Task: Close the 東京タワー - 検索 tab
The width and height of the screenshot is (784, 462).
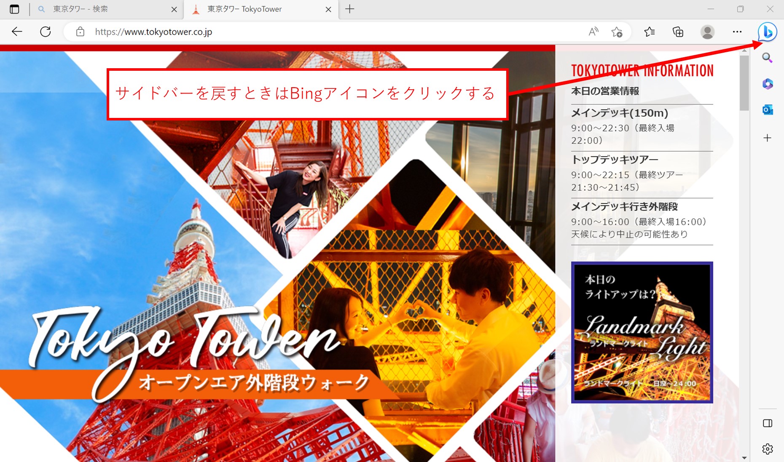Action: click(x=174, y=9)
